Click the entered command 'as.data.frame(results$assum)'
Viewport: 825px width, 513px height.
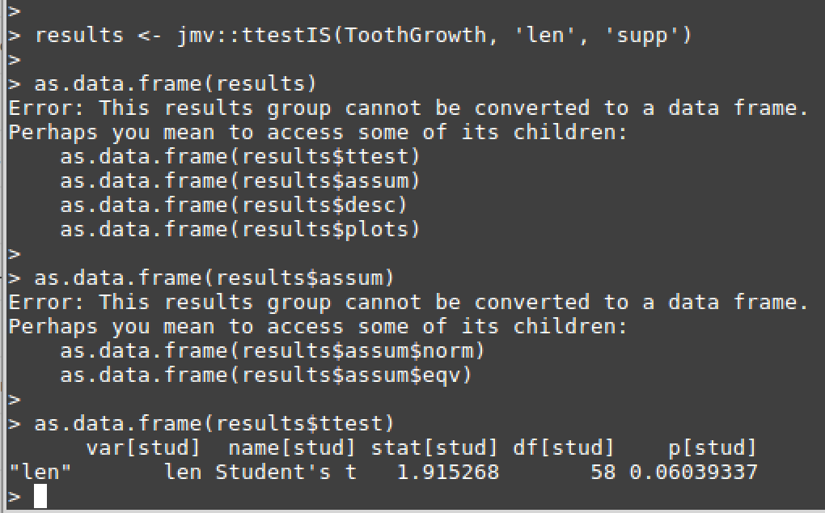(214, 278)
